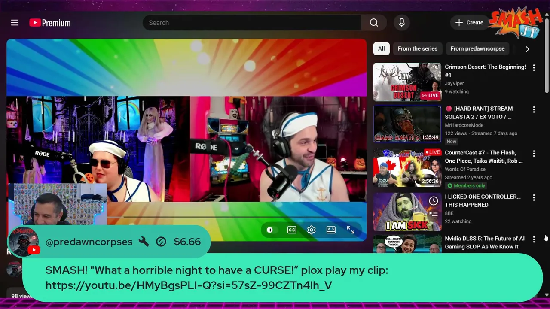Open options menu for HARD RANT STREAM
550x309 pixels.
(534, 109)
